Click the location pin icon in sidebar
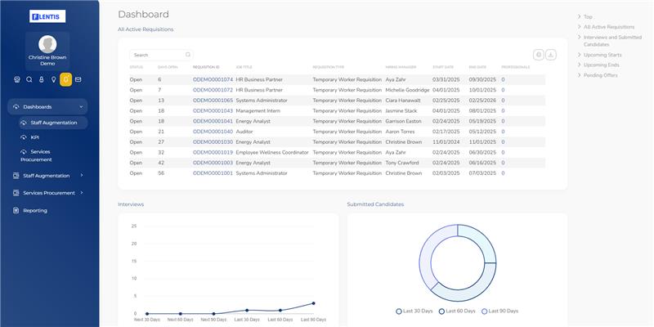Image resolution: width=654 pixels, height=327 pixels. 54,79
